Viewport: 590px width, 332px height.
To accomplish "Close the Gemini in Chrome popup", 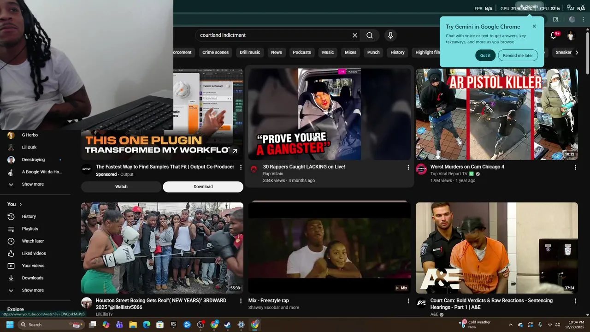I will [x=534, y=26].
